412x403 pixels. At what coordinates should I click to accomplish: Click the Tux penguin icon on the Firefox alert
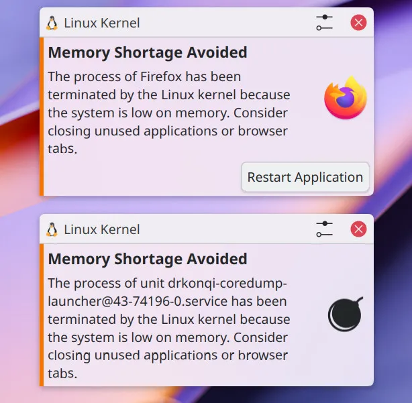click(52, 23)
